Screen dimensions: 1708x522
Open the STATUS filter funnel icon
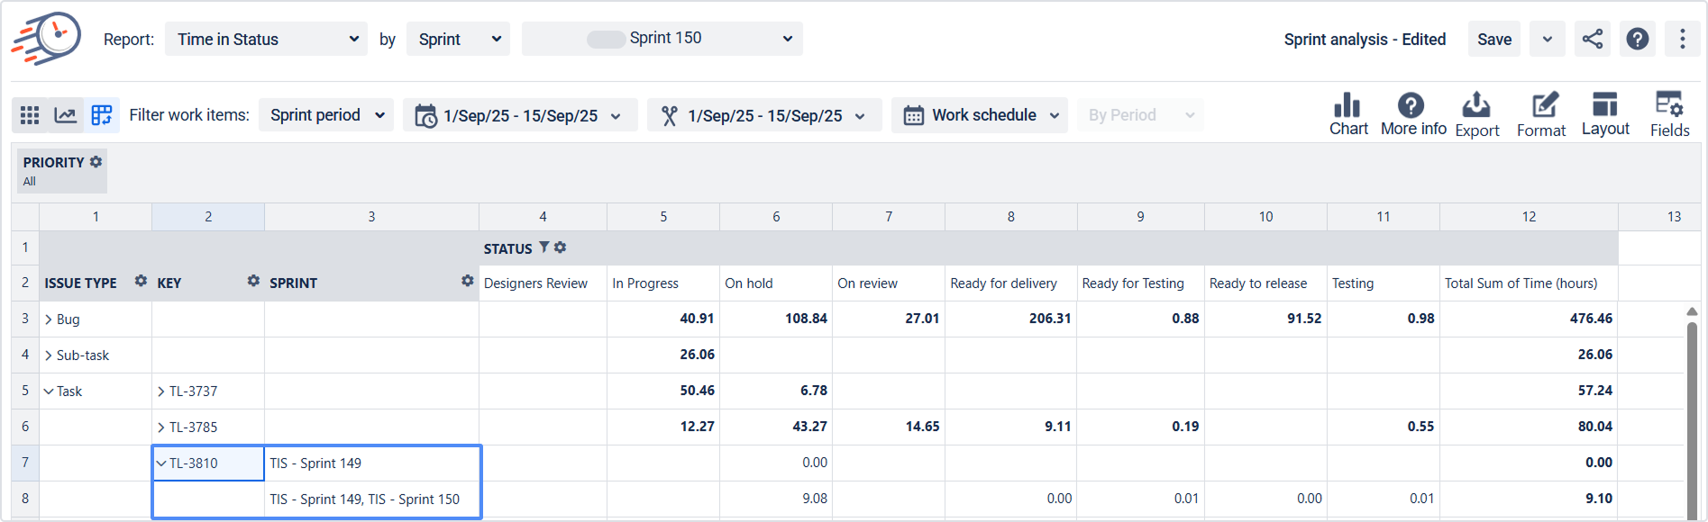(x=544, y=247)
